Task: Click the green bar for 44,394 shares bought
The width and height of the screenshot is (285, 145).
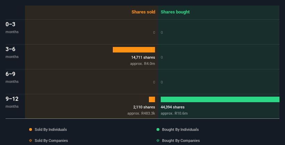Action: [220, 99]
